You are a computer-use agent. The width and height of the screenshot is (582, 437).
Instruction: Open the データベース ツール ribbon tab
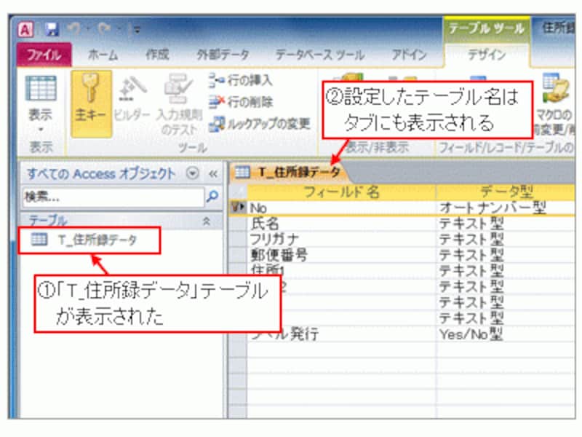(x=319, y=55)
